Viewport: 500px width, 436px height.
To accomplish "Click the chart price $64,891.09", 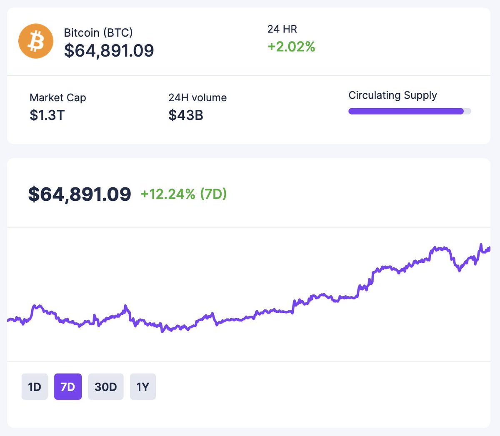I will click(x=80, y=194).
